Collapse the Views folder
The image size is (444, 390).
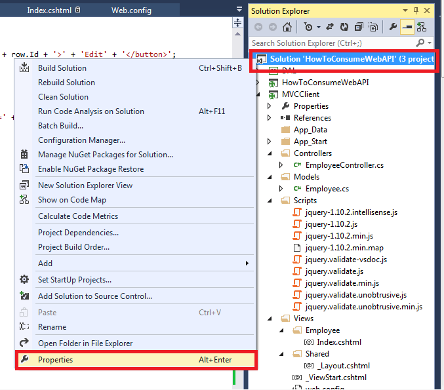270,319
